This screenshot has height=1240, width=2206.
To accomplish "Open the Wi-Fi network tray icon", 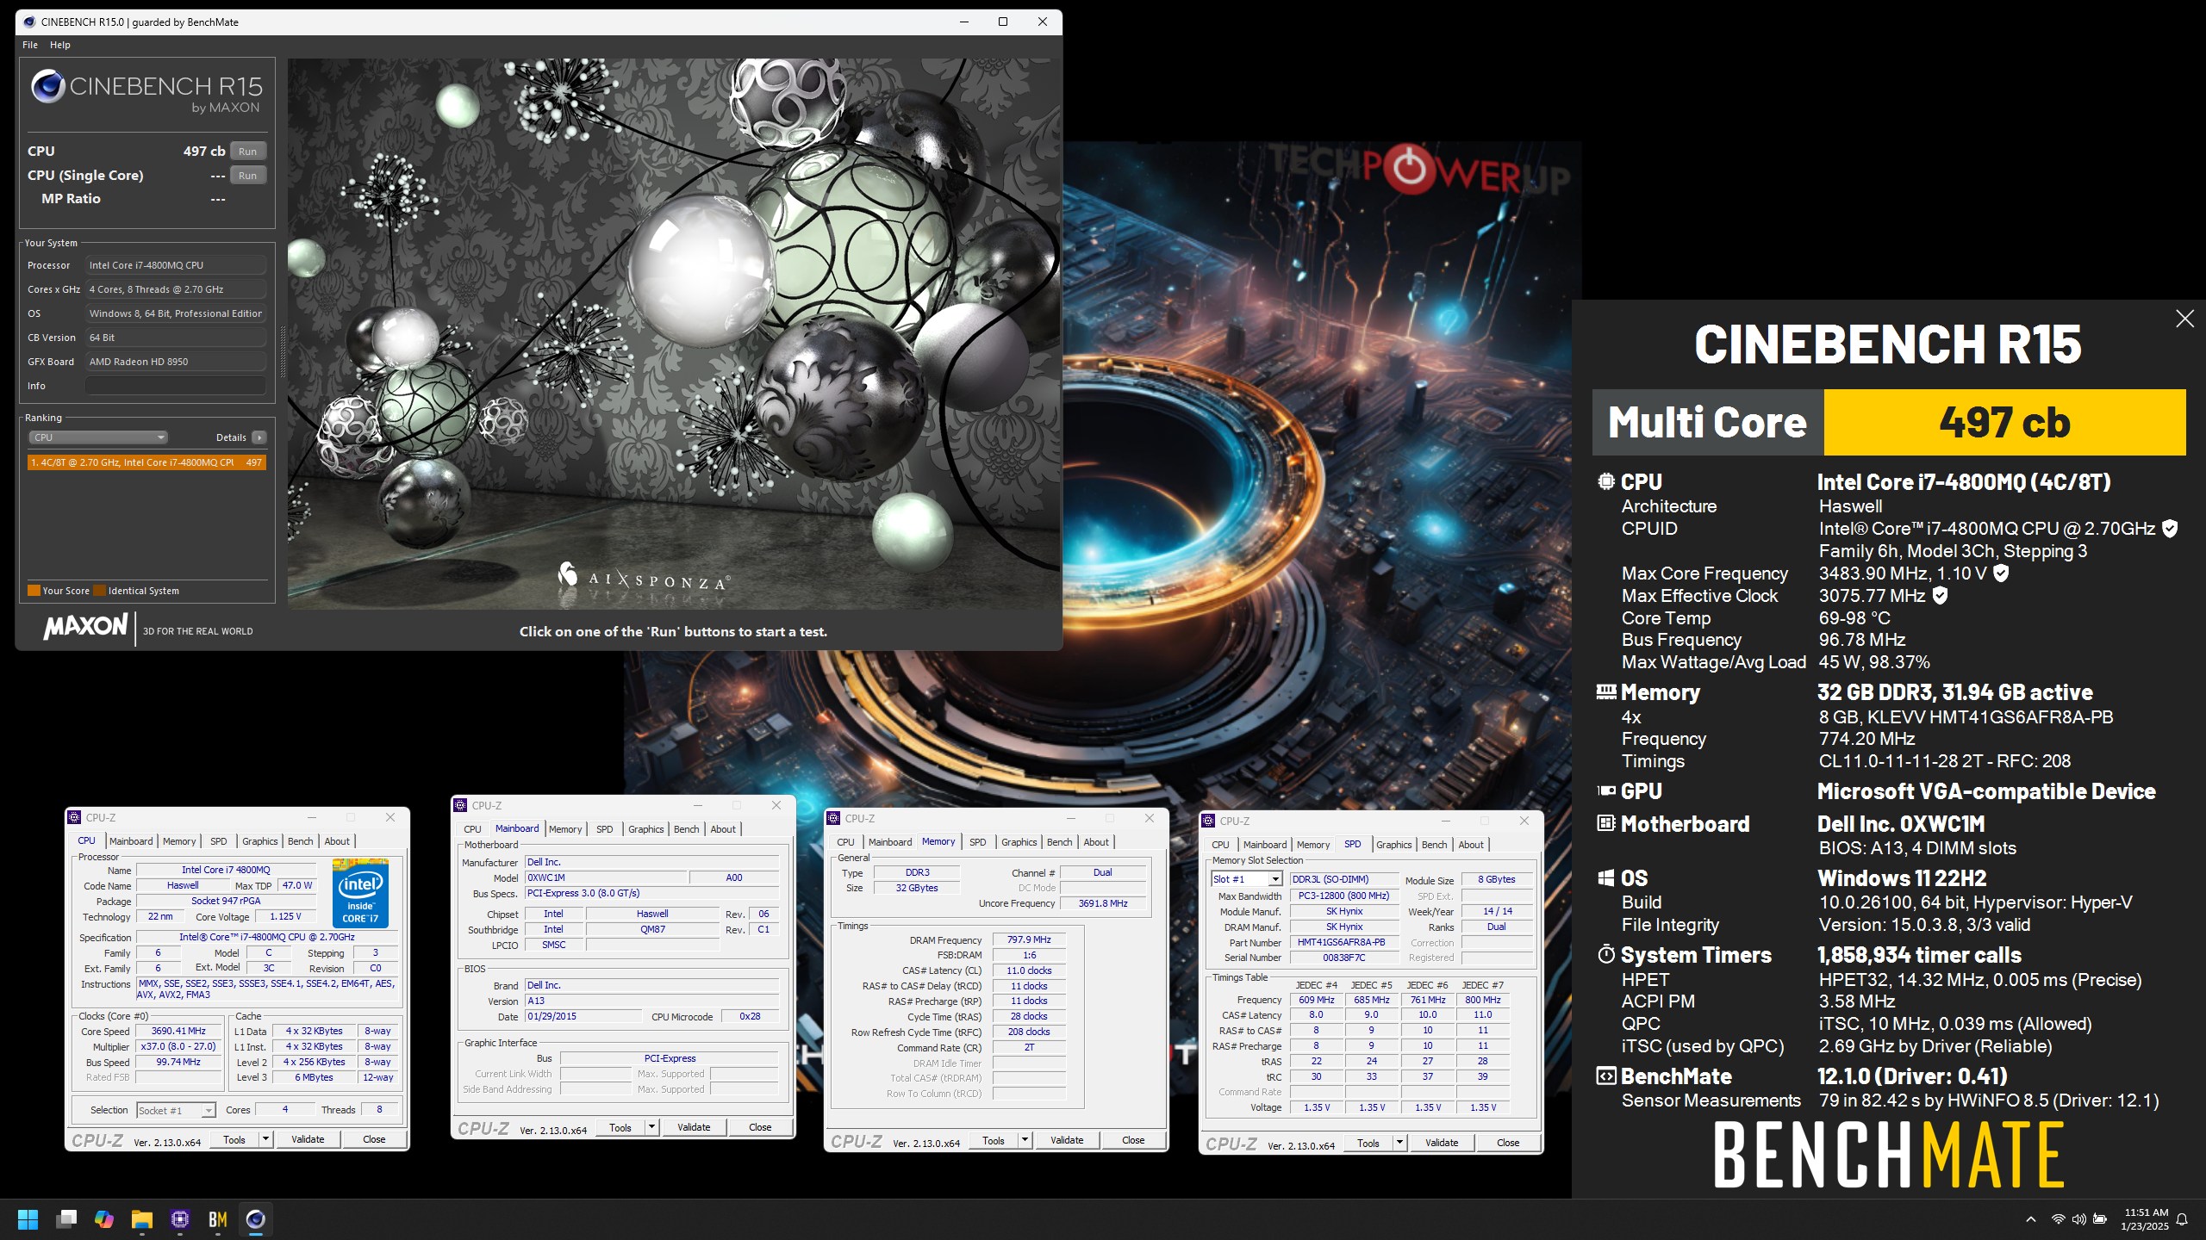I will coord(2058,1219).
